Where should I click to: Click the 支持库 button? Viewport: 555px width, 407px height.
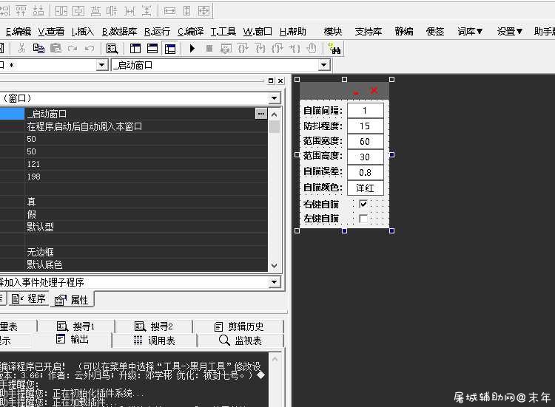pos(369,32)
